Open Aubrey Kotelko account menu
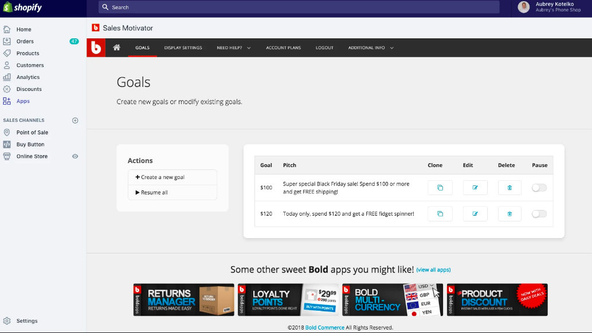Viewport: 592px width, 333px height. (x=549, y=7)
